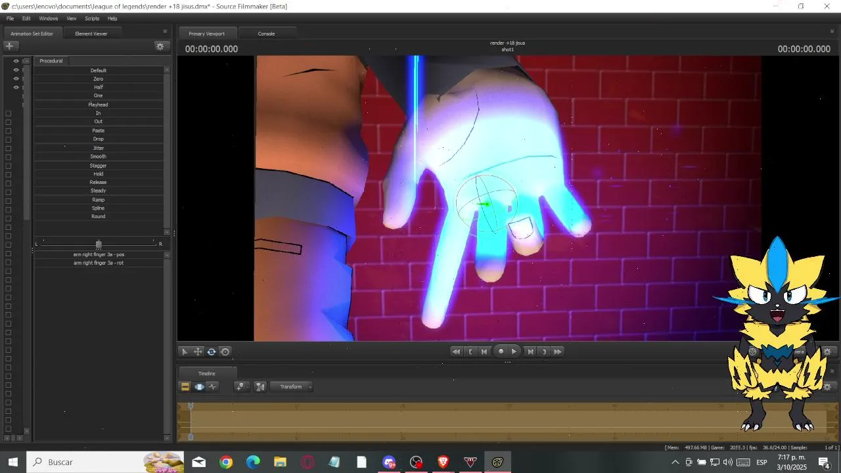Click the add bookmark icon in timeline toolbar

click(x=240, y=387)
